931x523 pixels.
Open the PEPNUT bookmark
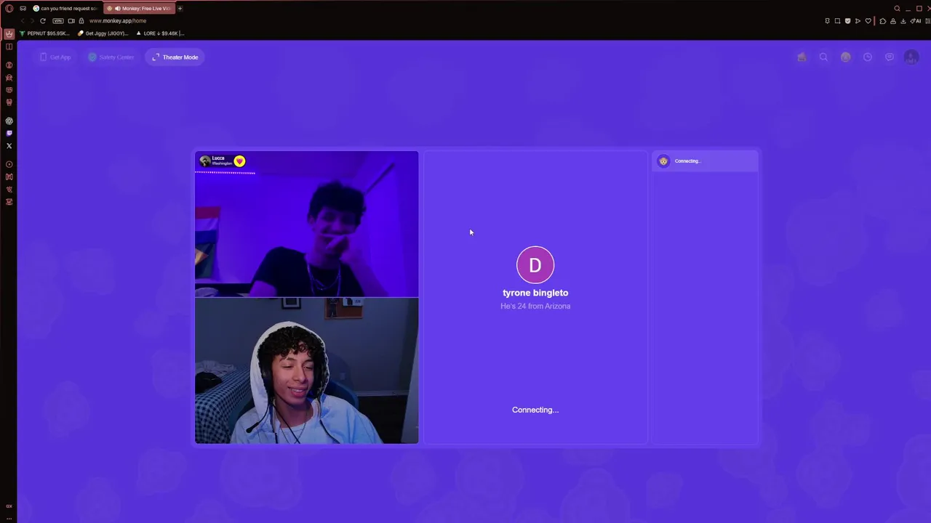[x=45, y=33]
